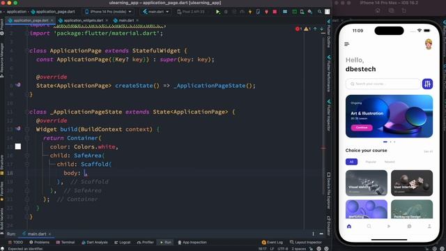Click the override gutter icon beside build method

coord(18,128)
